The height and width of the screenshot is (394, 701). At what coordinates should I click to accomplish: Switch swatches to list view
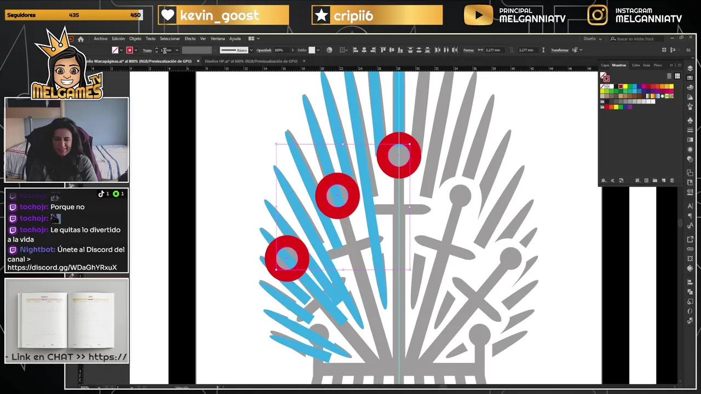coord(669,76)
